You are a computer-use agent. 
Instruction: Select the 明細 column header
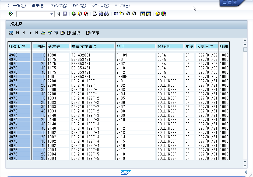click(x=39, y=47)
